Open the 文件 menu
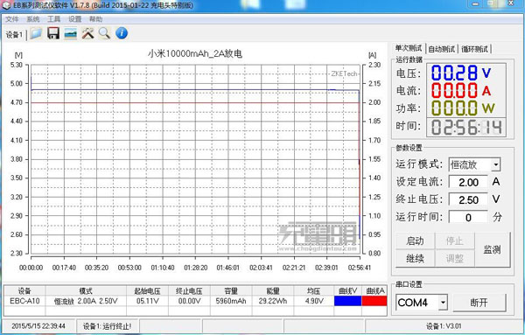525x335 pixels. tap(12, 19)
